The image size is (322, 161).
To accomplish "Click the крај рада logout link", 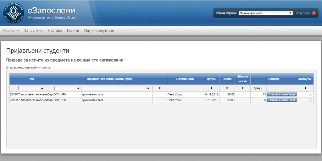I will pos(303,13).
